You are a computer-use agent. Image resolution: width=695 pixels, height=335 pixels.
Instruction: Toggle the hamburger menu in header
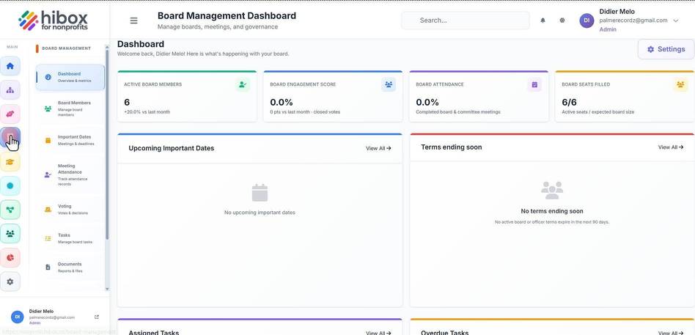(x=133, y=21)
